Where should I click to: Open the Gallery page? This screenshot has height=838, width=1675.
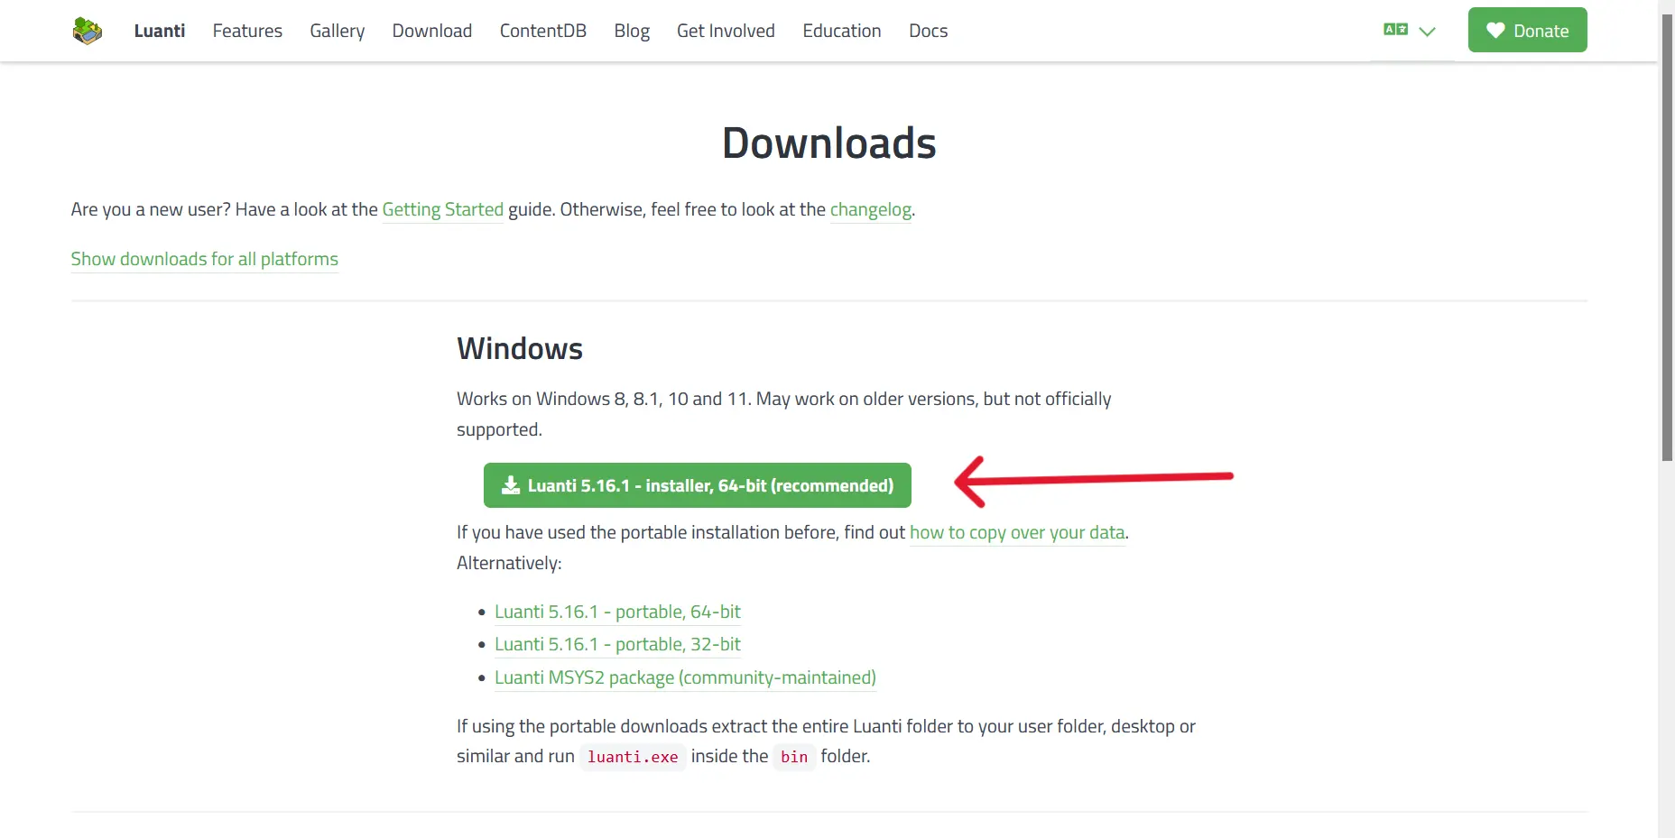tap(338, 31)
